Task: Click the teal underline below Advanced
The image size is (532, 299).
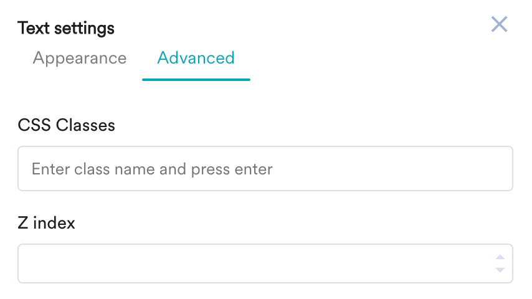Action: pos(196,80)
